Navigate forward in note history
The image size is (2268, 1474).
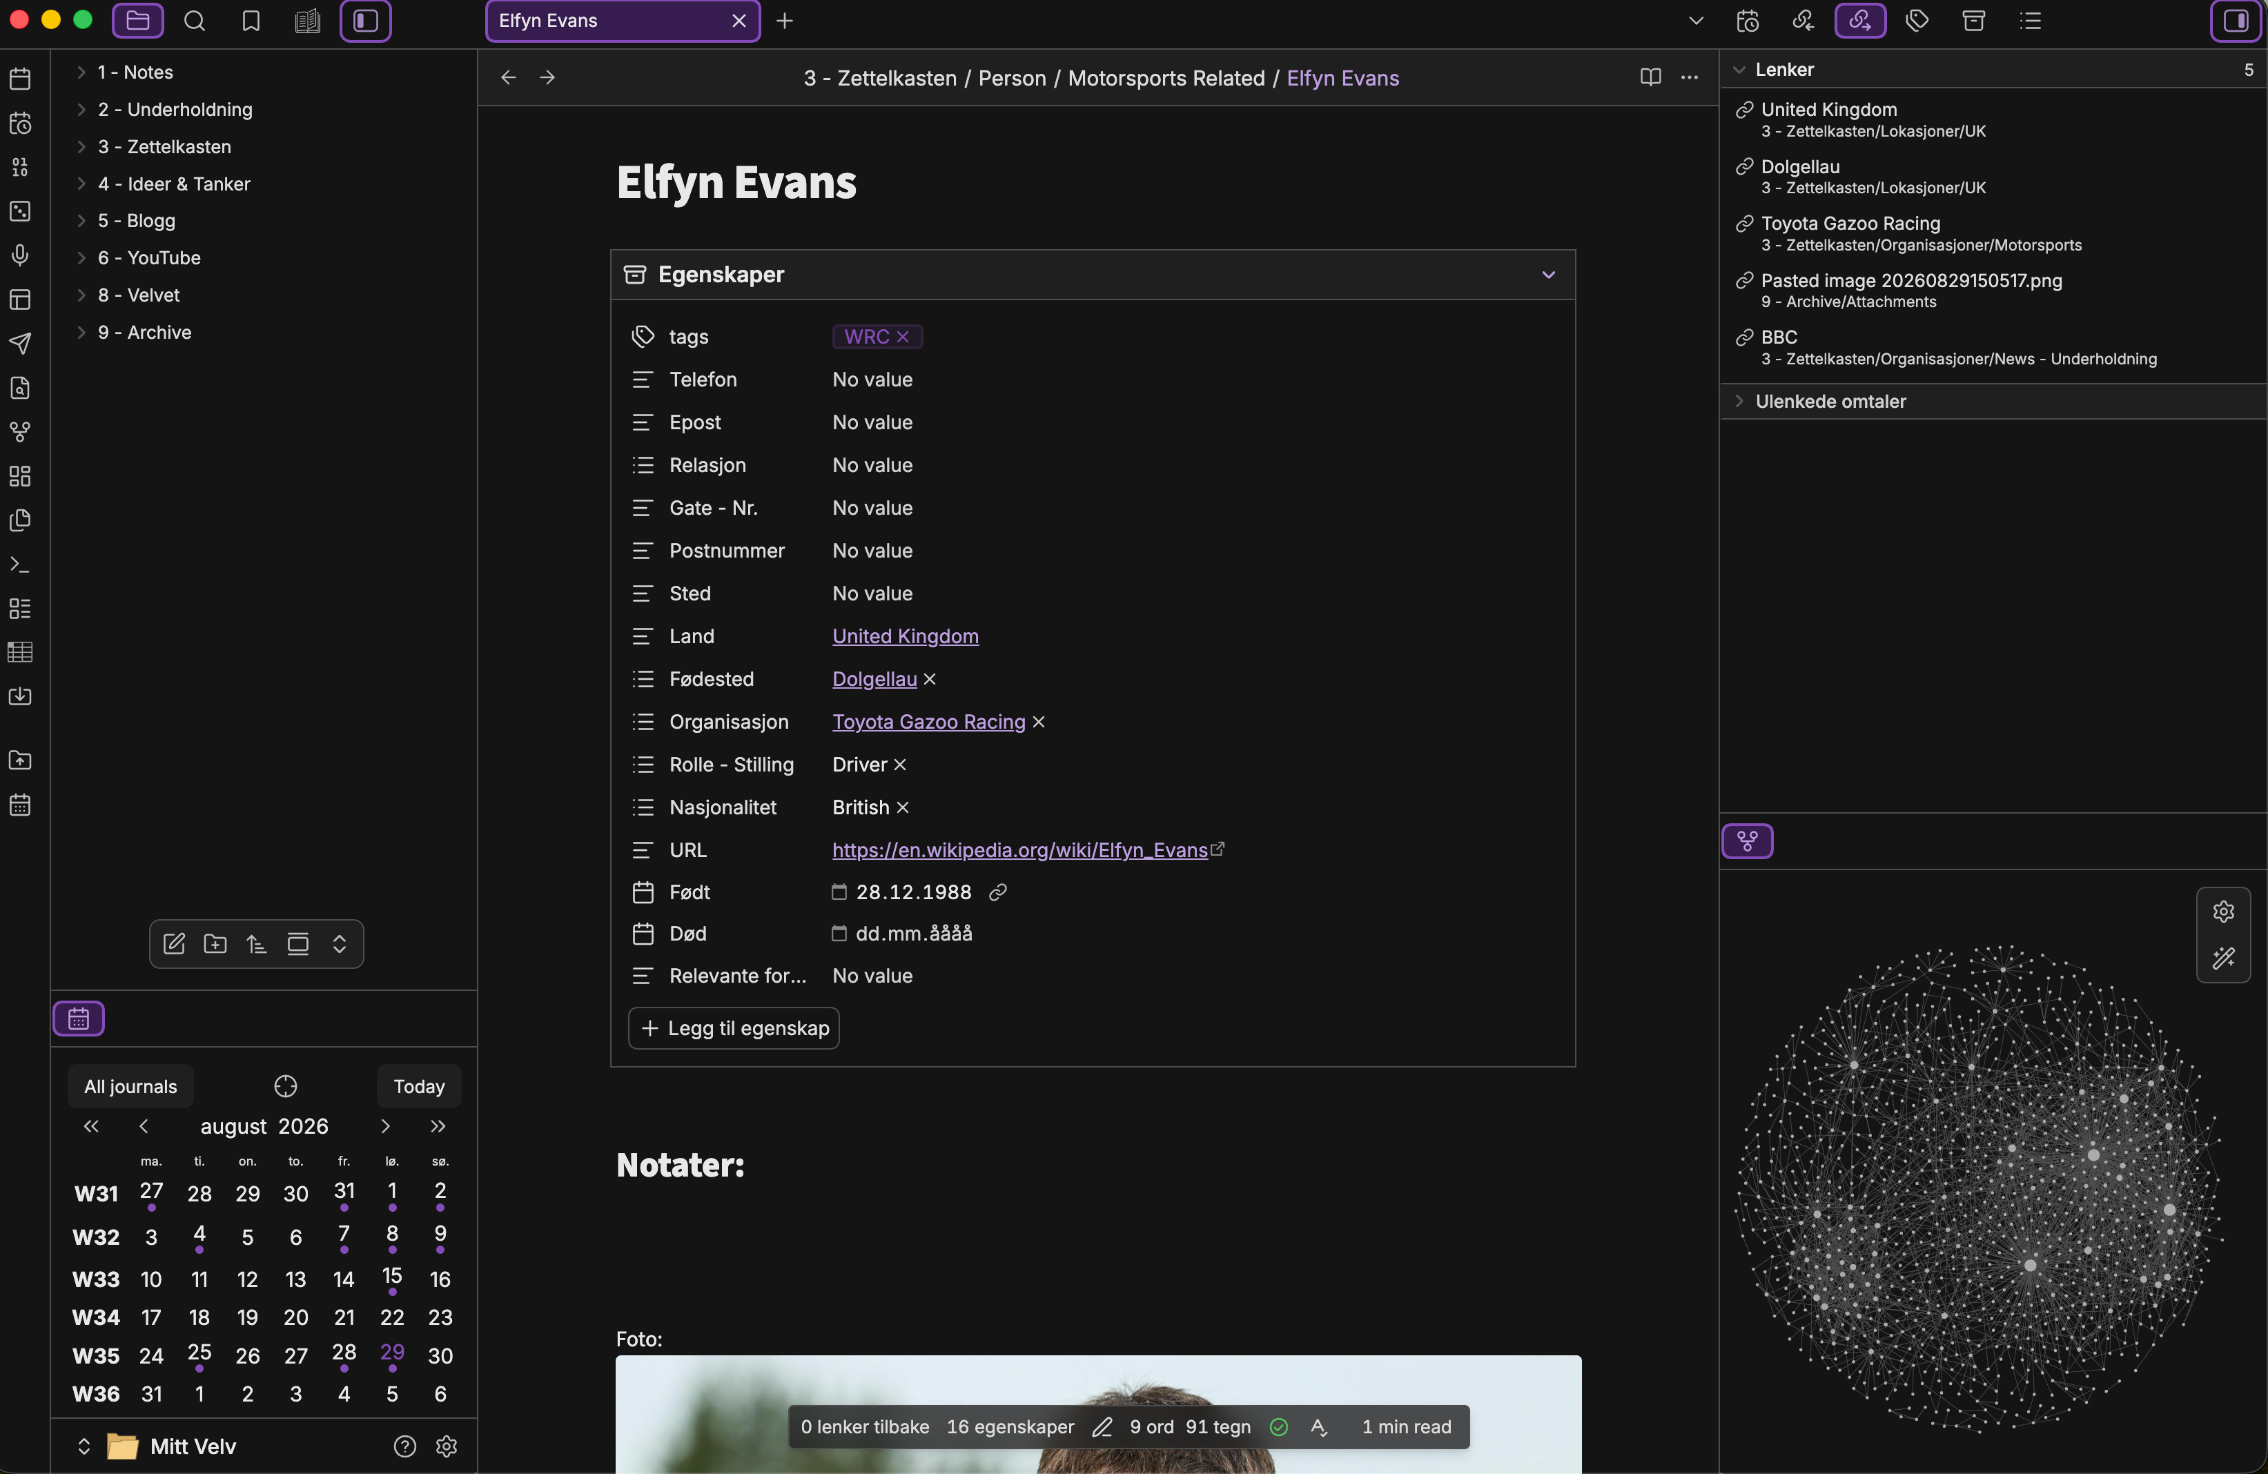point(547,77)
